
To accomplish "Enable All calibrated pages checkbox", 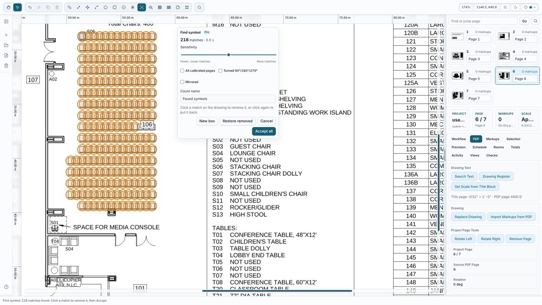I will [x=182, y=71].
